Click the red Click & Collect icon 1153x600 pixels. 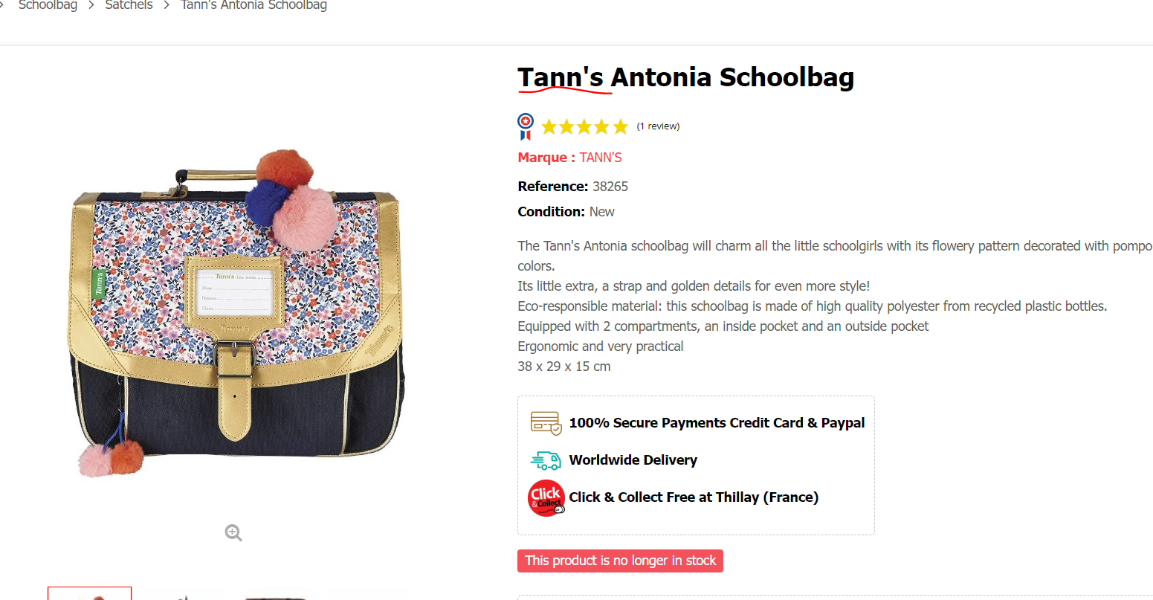coord(546,498)
